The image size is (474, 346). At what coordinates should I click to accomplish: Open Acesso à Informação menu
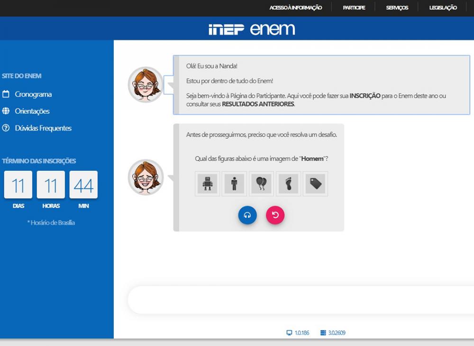[x=296, y=8]
